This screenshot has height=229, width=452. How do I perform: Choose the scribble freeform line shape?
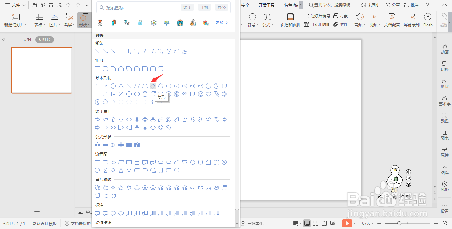pos(185,51)
